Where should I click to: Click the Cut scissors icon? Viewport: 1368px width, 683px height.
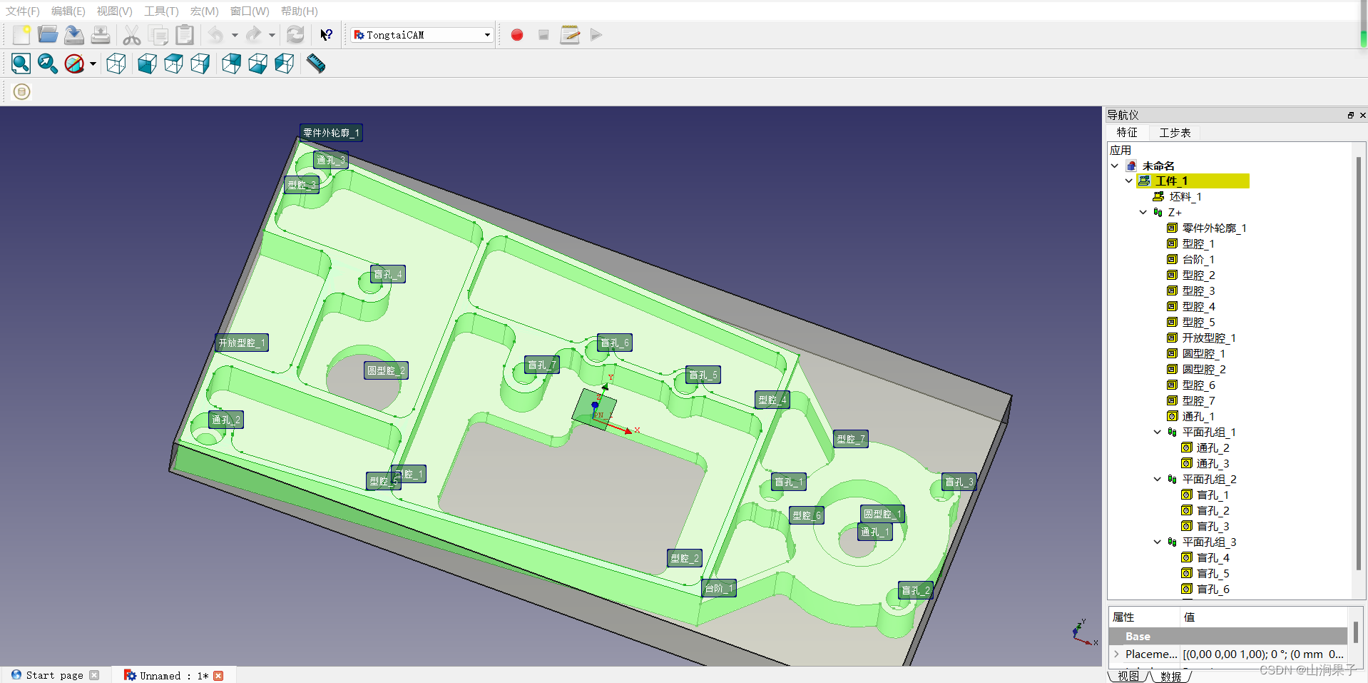point(132,35)
